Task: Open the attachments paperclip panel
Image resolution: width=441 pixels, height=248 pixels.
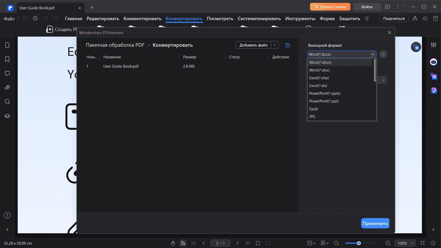Action: (x=7, y=87)
